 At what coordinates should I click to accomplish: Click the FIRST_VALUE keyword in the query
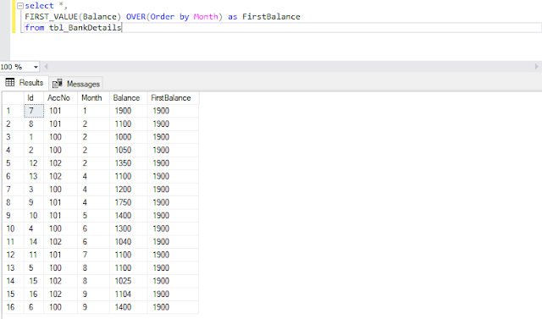tap(51, 17)
